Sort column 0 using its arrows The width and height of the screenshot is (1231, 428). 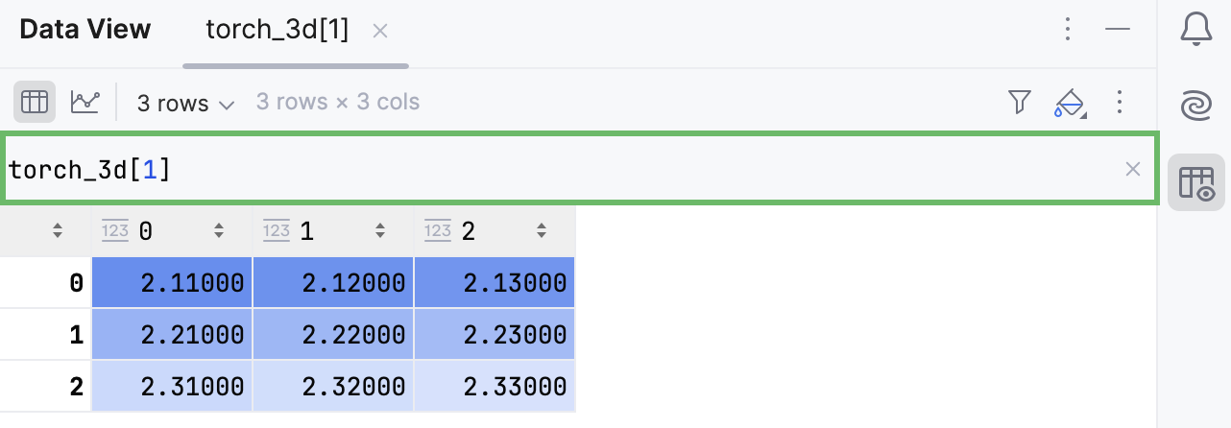click(219, 231)
